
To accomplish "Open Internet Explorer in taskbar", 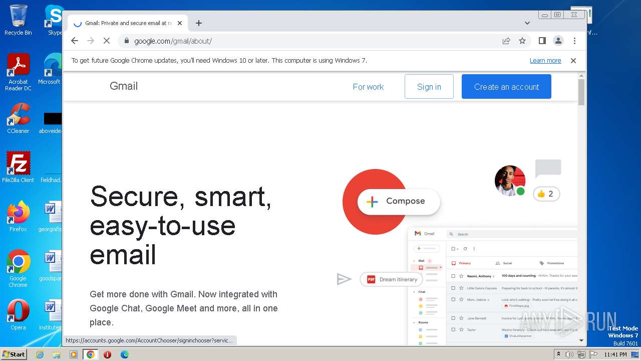I will (x=40, y=354).
